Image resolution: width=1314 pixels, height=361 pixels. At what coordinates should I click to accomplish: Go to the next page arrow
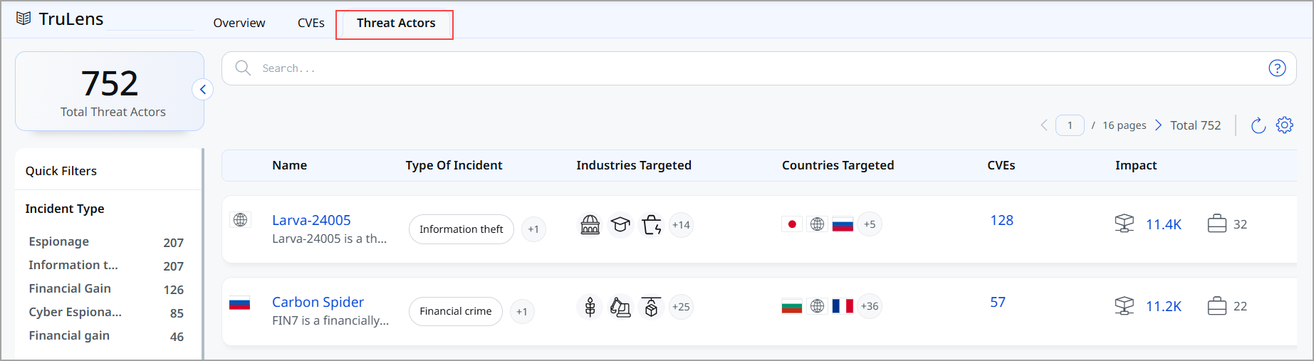[x=1158, y=125]
